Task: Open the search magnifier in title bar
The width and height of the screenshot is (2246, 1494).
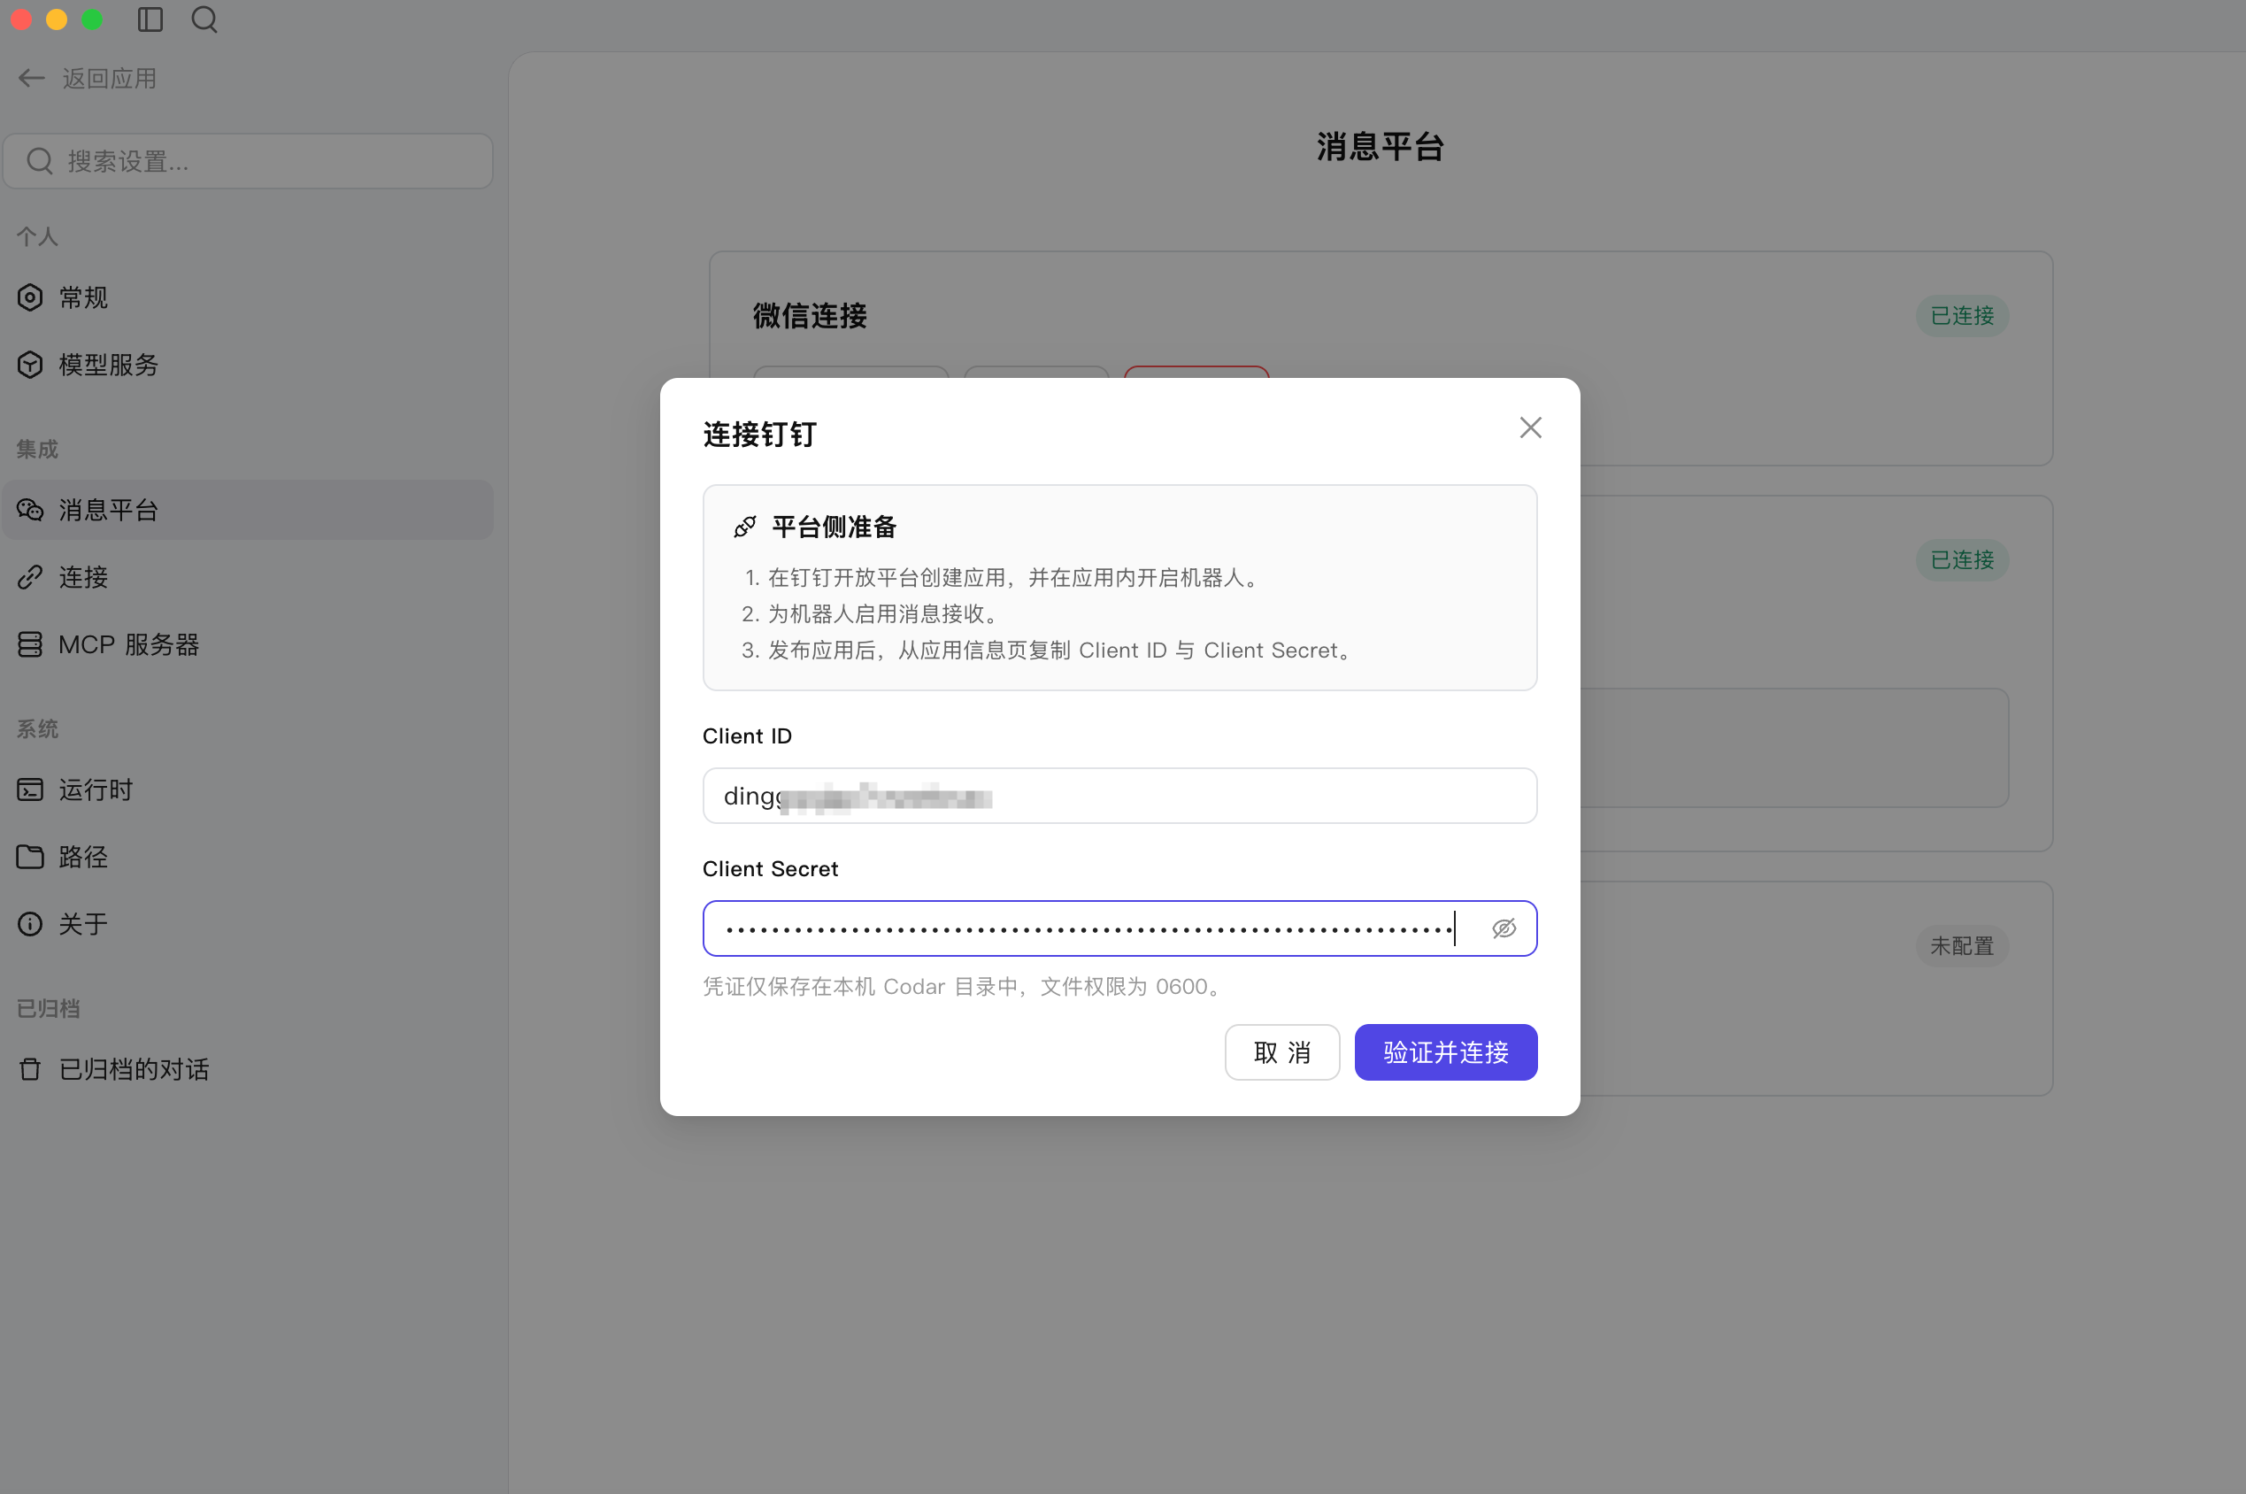Action: point(204,19)
